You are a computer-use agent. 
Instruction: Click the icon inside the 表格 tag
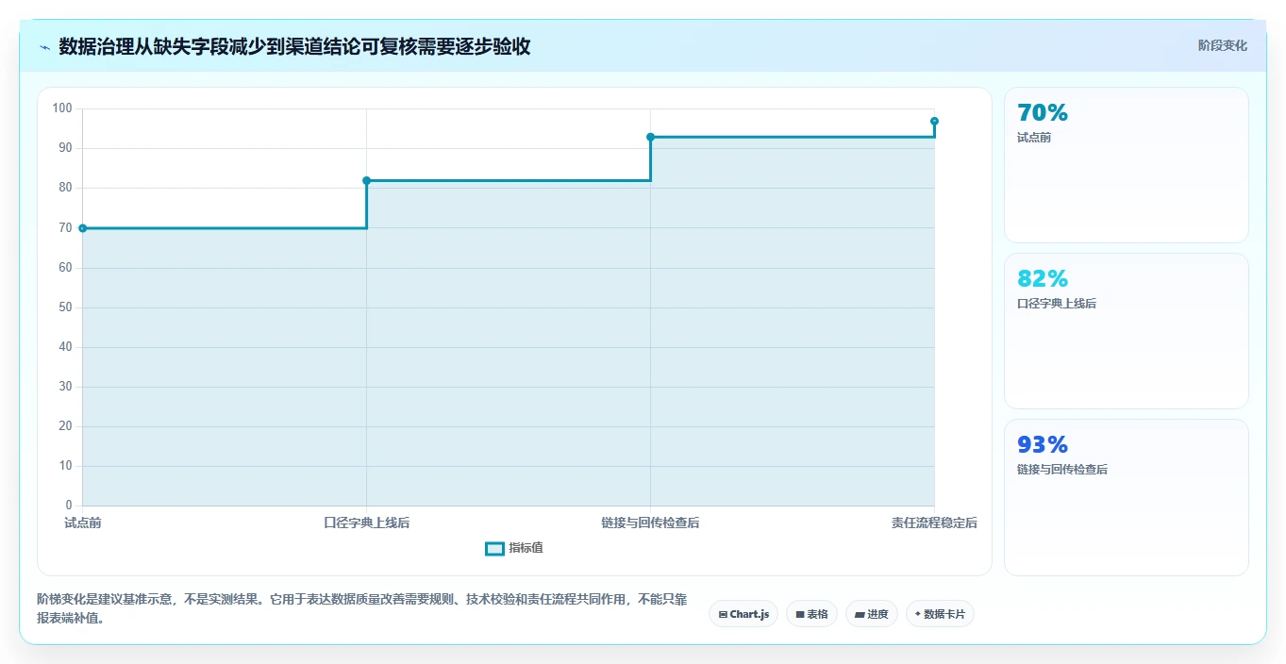800,615
